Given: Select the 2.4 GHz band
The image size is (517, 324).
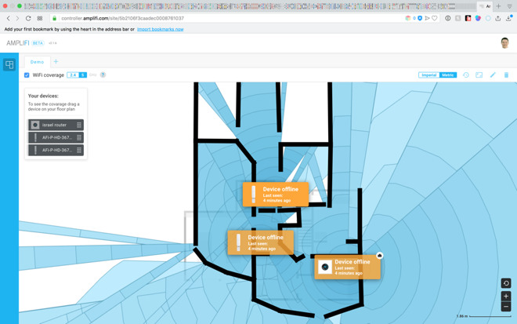Looking at the screenshot, I should click(x=73, y=75).
